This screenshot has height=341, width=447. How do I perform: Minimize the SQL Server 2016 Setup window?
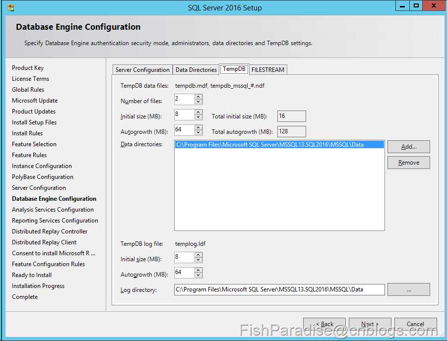click(402, 5)
